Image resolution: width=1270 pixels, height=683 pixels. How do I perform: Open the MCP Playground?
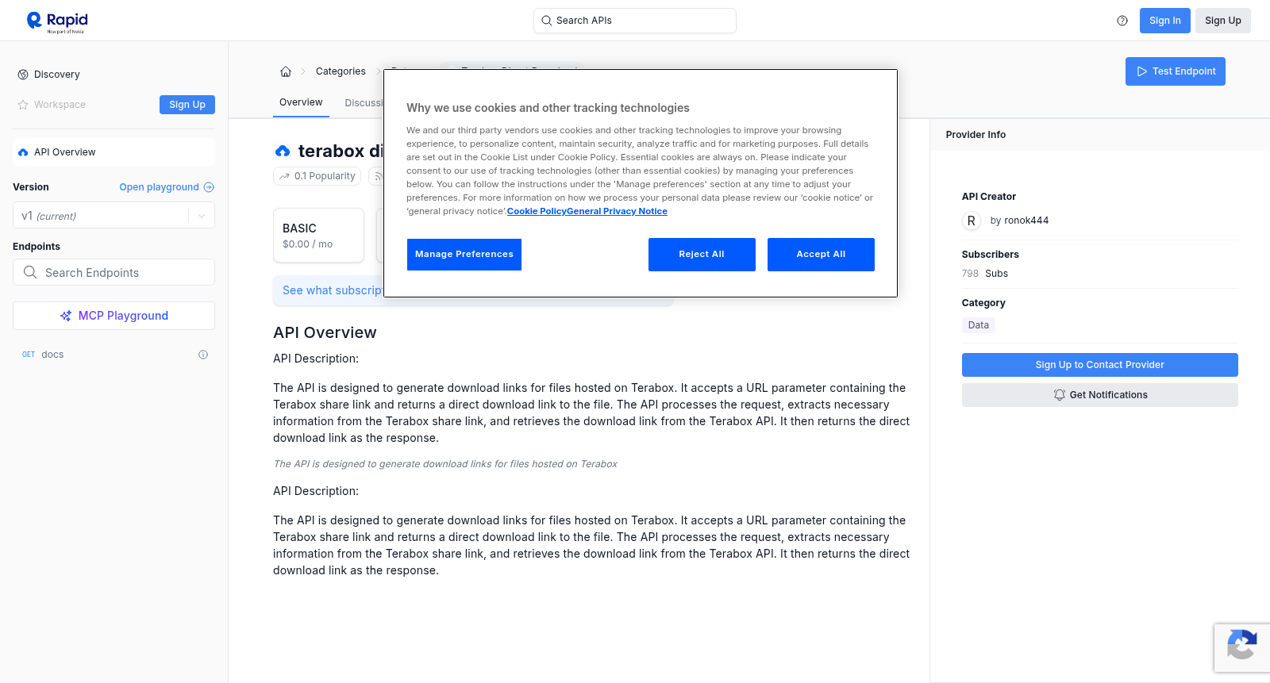coord(114,316)
